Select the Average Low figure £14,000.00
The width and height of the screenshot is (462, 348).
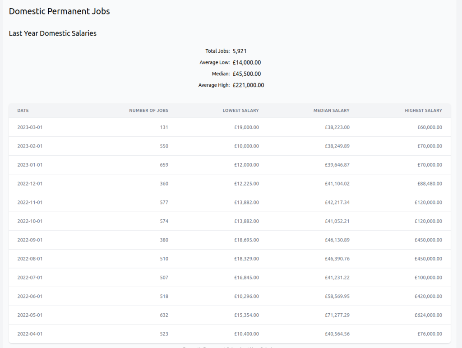click(x=247, y=62)
